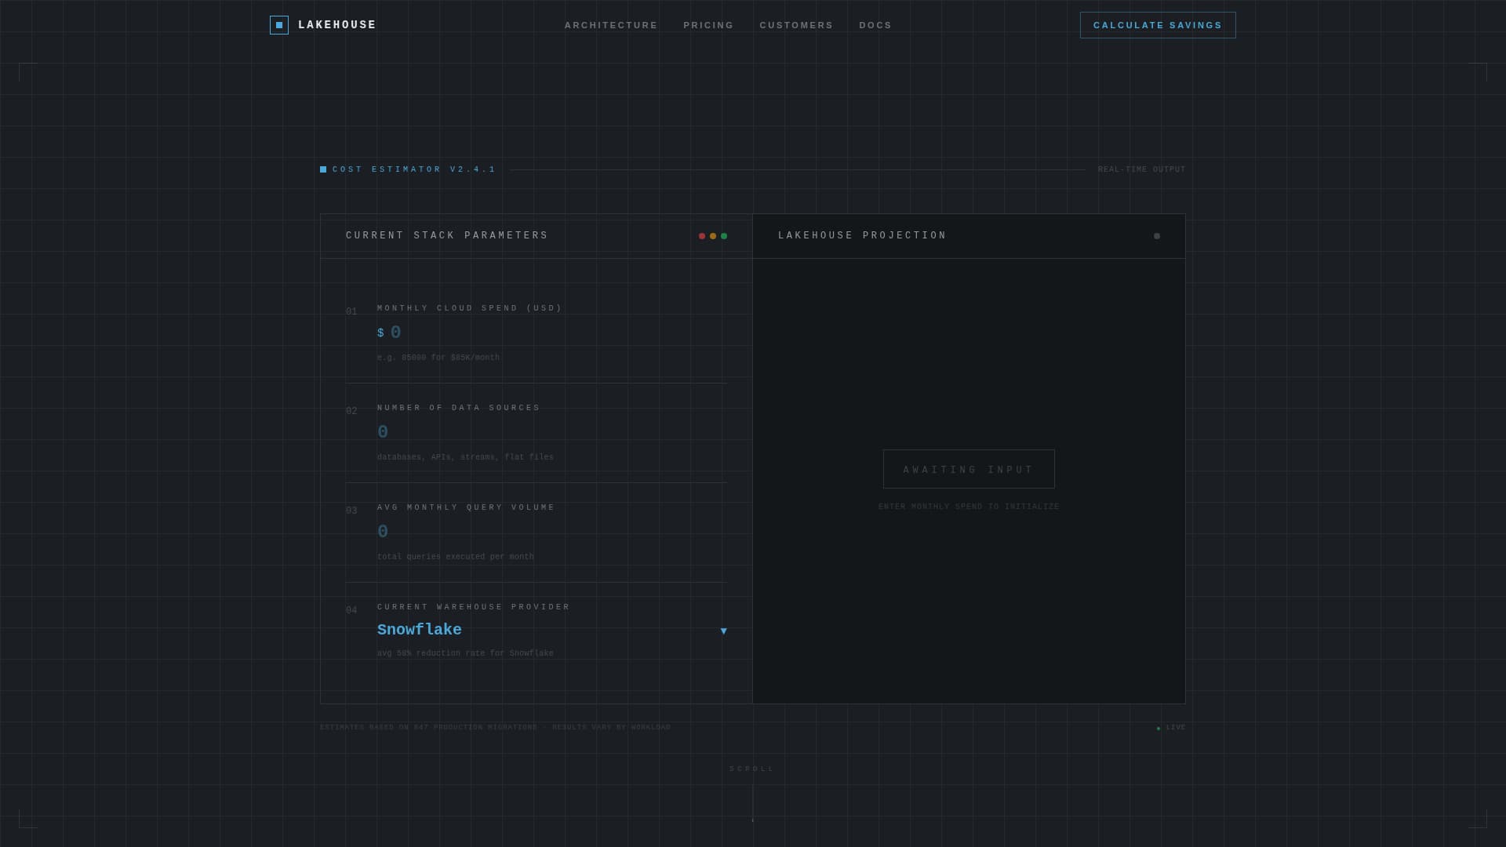This screenshot has height=847, width=1506.
Task: Focus the Number of Data Sources input
Action: point(552,432)
